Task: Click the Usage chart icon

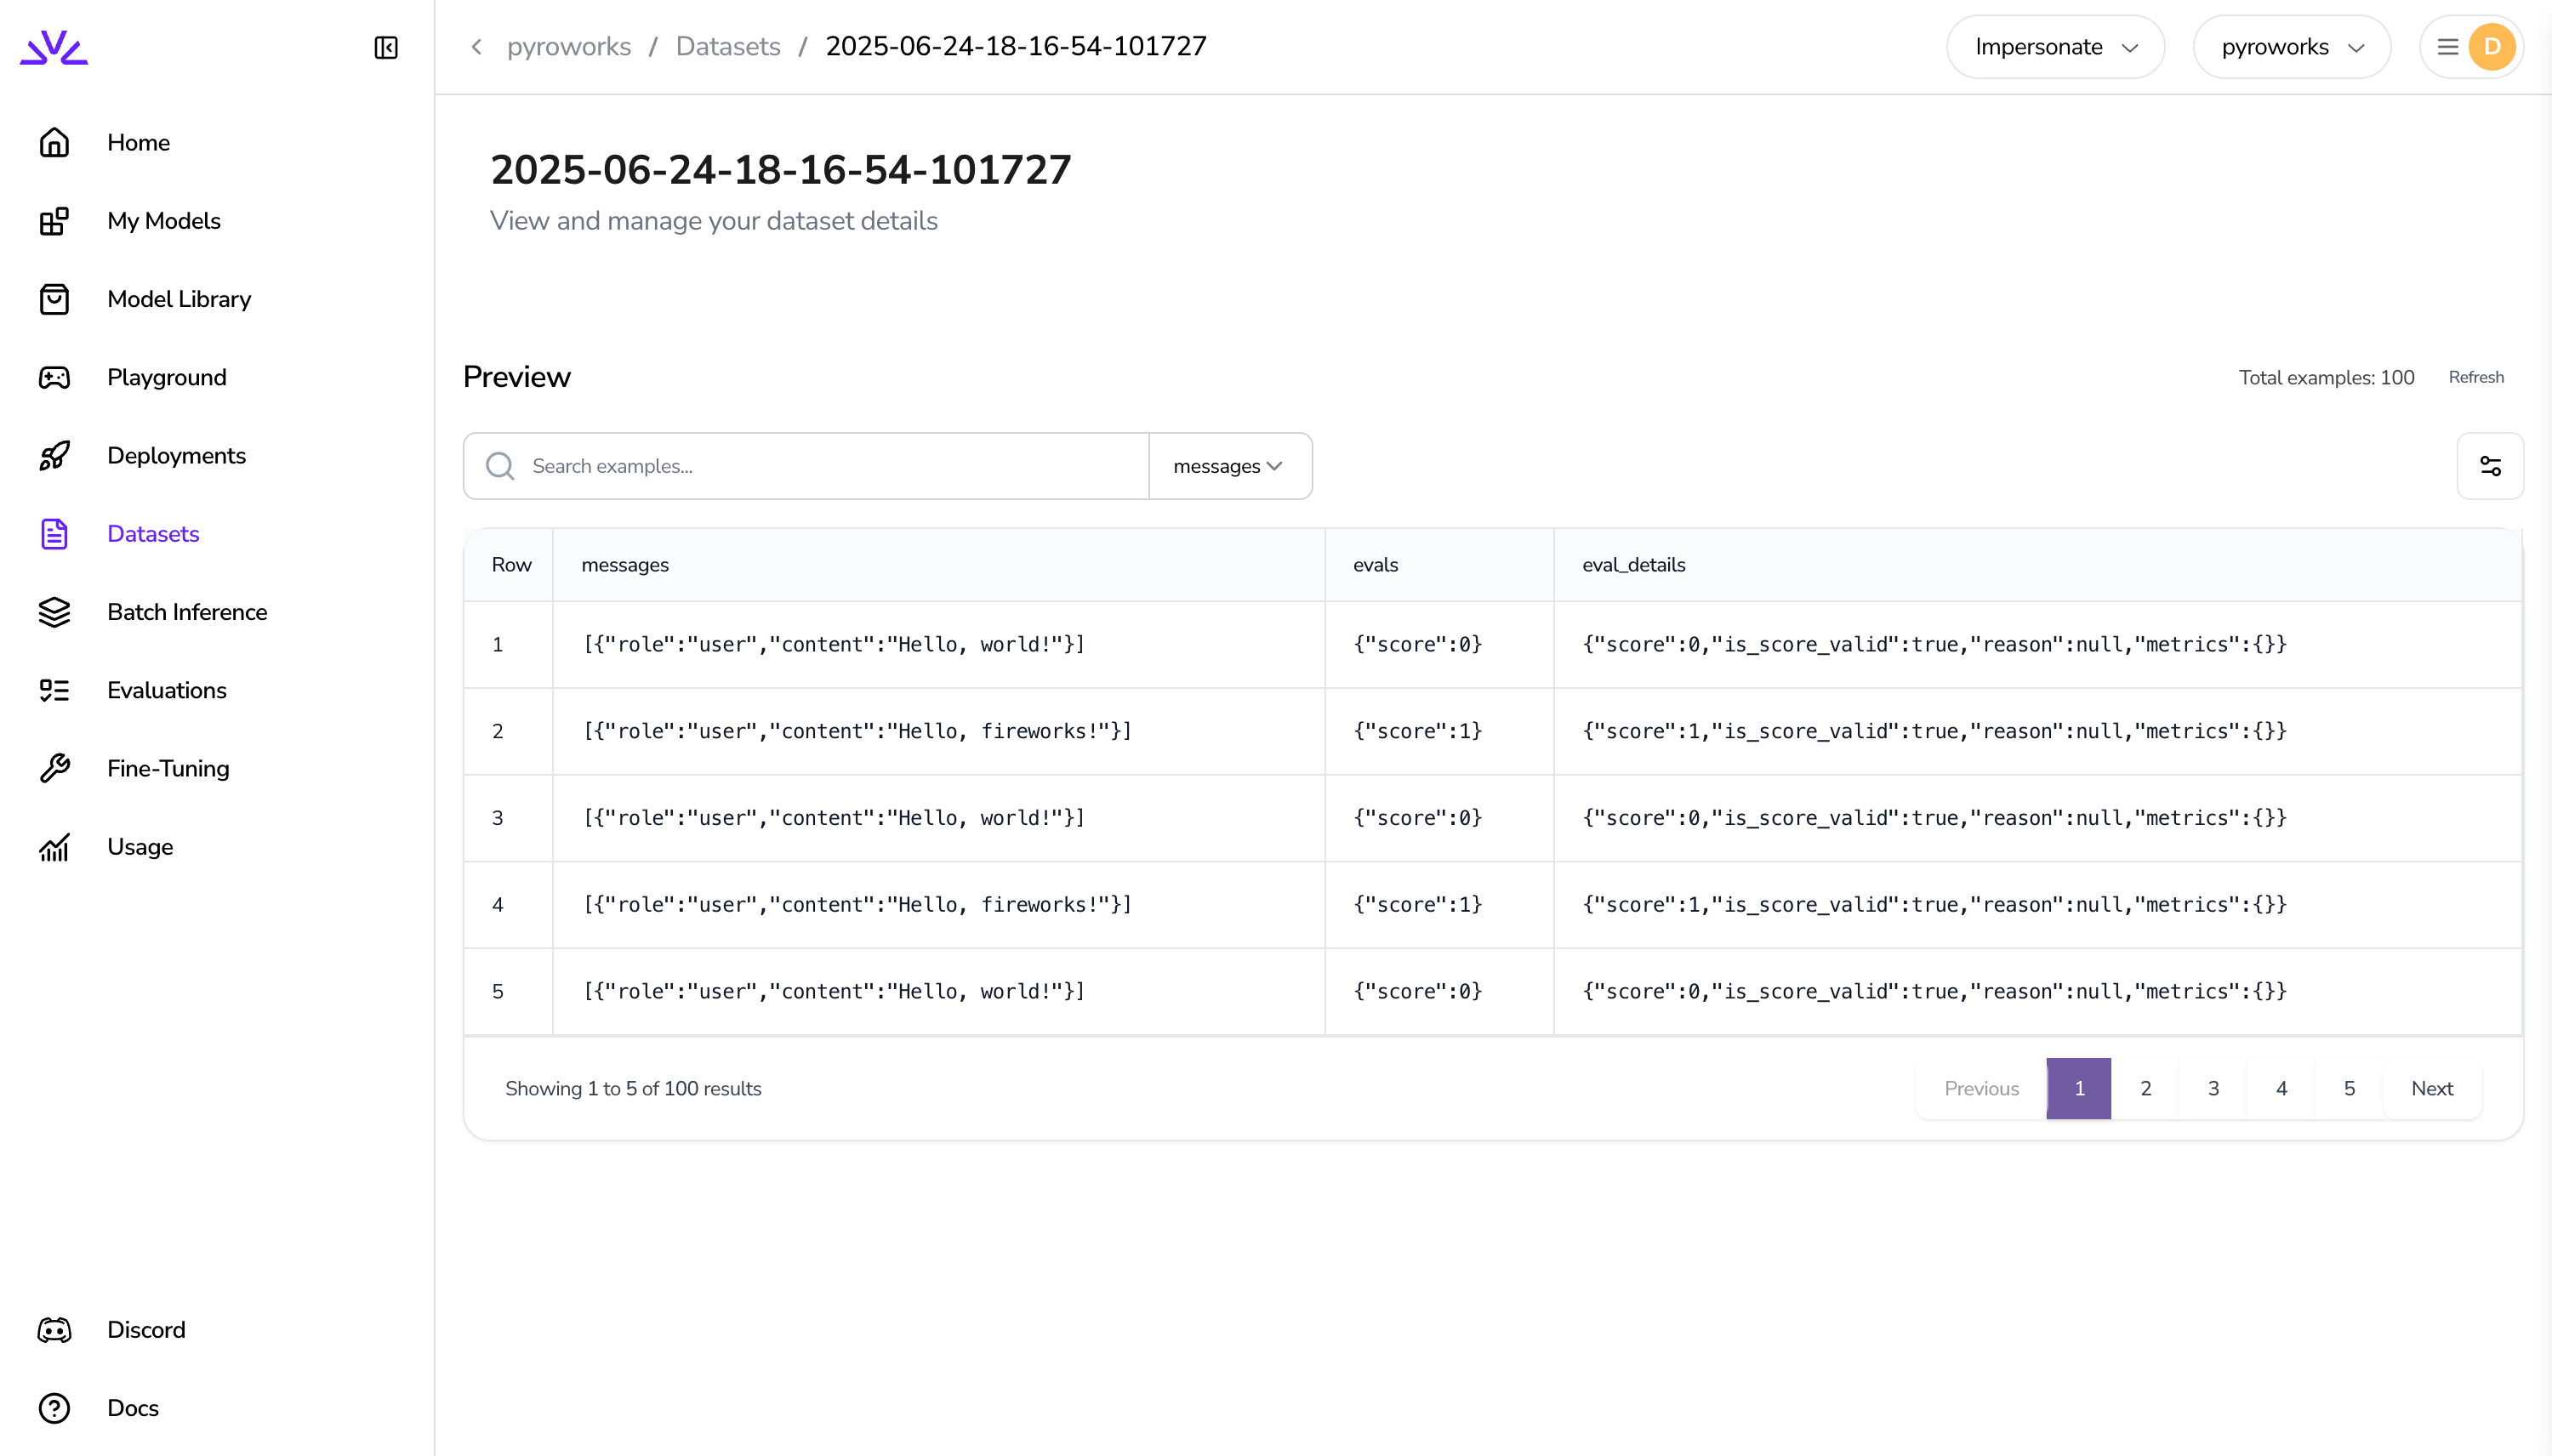Action: (54, 847)
